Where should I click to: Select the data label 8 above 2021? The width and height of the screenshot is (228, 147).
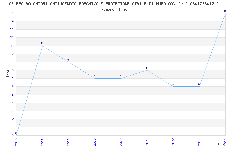147,68
